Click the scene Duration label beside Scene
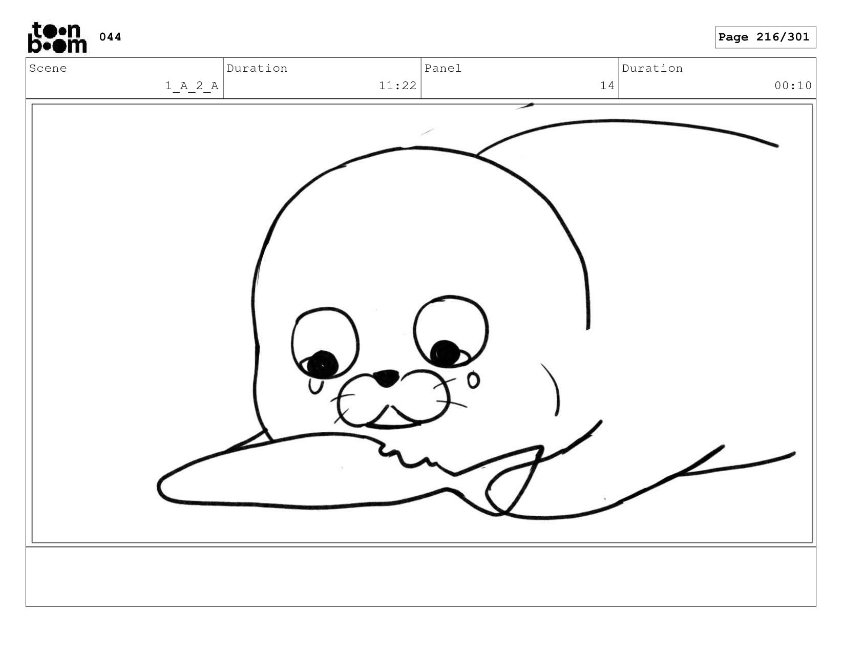The image size is (843, 653). point(257,68)
